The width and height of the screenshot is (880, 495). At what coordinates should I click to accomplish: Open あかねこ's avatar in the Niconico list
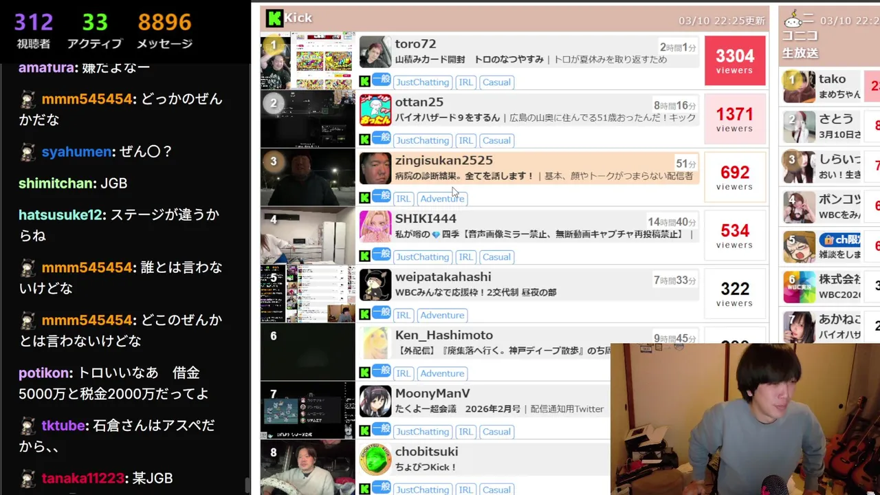pyautogui.click(x=799, y=327)
